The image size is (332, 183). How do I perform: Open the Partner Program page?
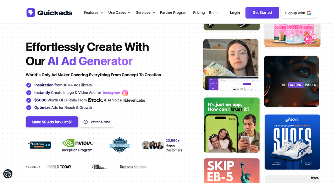click(173, 12)
